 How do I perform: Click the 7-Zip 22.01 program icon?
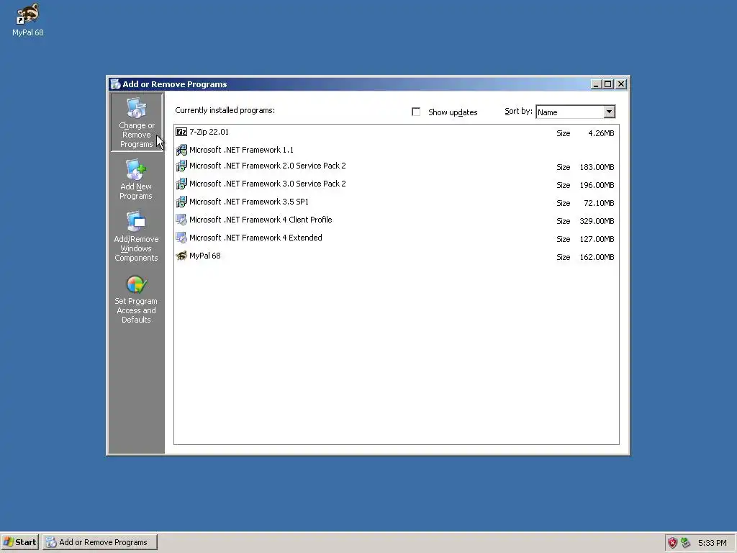pyautogui.click(x=181, y=132)
